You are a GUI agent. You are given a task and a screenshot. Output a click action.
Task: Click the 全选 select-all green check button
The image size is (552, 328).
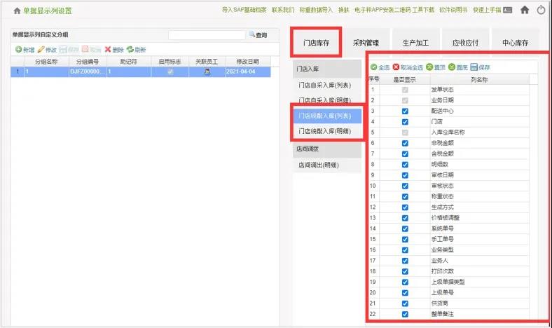pos(380,67)
